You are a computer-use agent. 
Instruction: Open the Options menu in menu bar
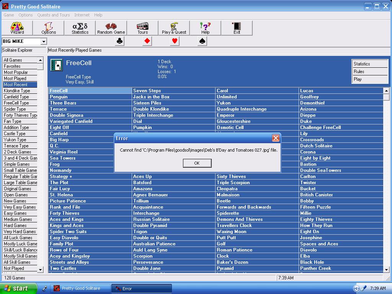pos(26,15)
